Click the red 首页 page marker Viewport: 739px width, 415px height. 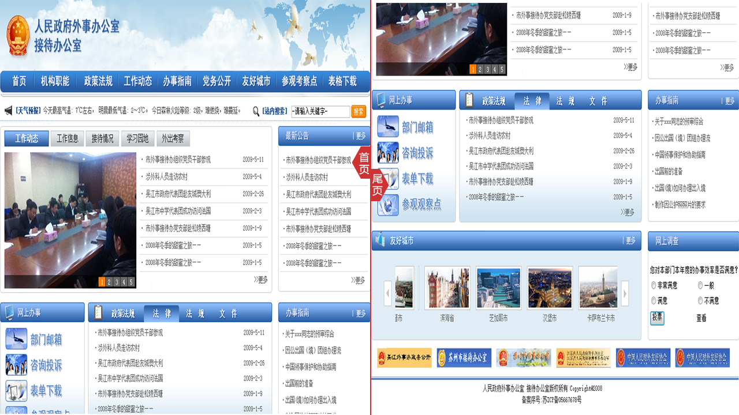click(364, 163)
